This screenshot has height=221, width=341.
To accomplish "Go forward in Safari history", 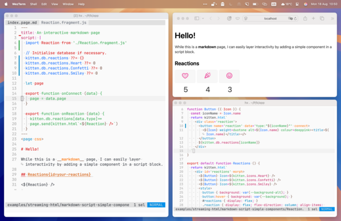I will (219, 18).
